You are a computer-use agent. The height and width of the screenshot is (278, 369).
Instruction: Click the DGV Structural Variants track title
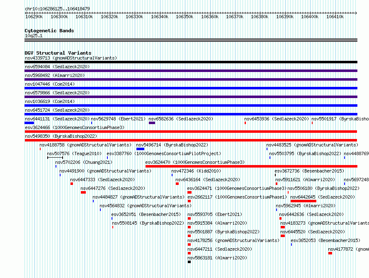coord(58,53)
